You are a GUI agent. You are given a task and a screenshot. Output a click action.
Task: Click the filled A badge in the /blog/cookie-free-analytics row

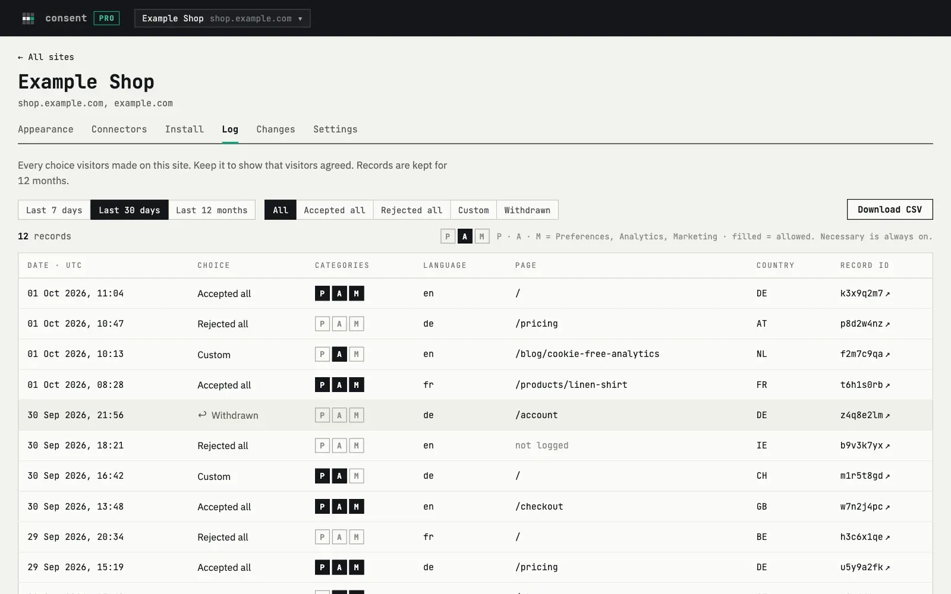pos(339,355)
